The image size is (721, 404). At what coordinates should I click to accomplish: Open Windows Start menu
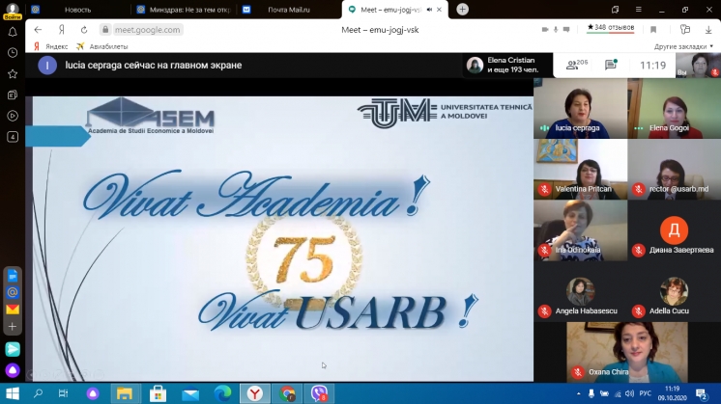tap(13, 393)
